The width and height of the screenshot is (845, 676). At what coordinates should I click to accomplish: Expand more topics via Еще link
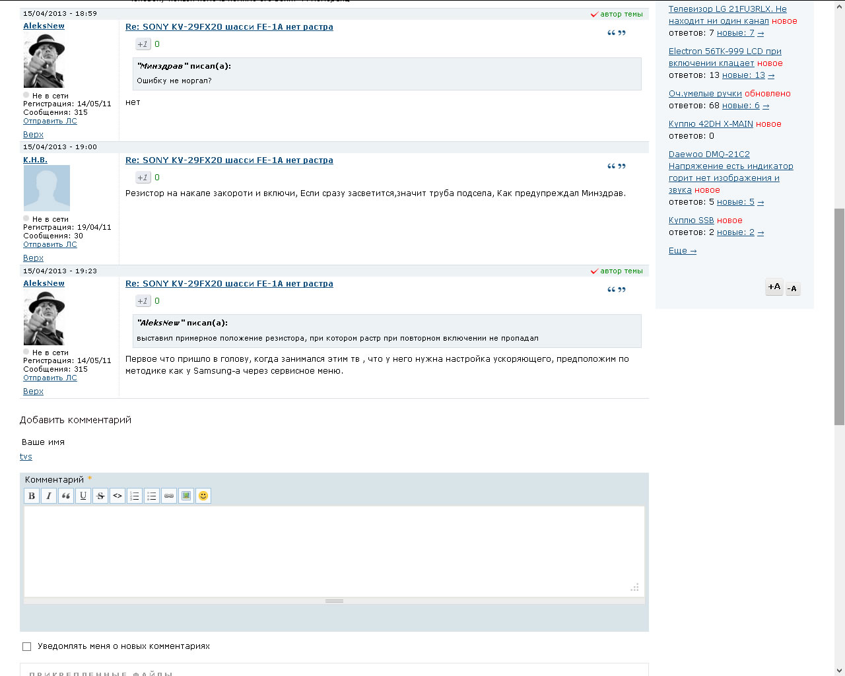pos(682,251)
